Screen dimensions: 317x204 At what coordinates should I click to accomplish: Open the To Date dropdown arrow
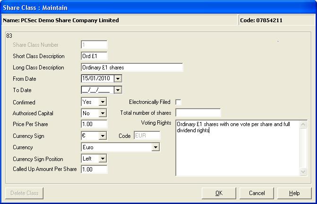click(118, 90)
